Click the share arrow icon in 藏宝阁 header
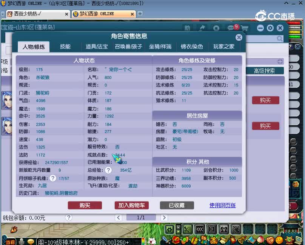 [x=202, y=28]
